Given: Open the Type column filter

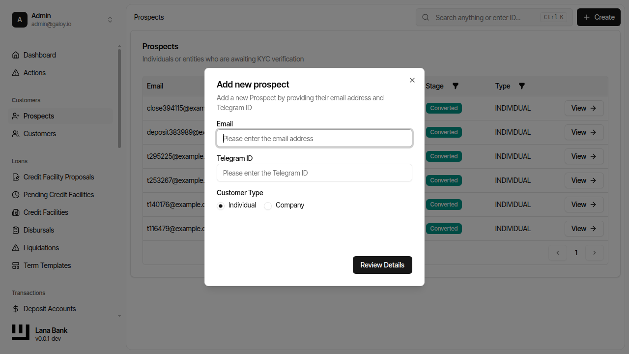Looking at the screenshot, I should click(x=521, y=86).
